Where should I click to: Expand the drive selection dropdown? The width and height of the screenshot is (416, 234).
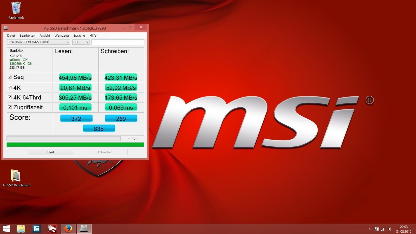(x=38, y=42)
